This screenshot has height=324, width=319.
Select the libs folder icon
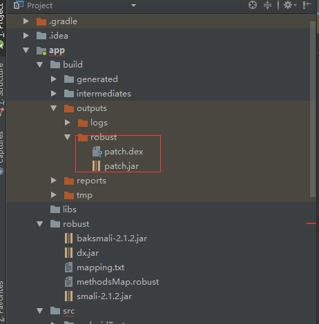point(55,210)
